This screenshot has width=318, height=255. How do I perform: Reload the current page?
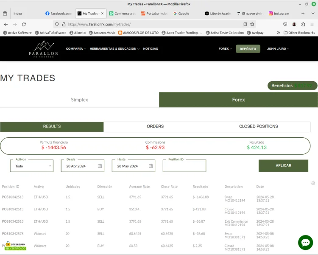tap(24, 24)
